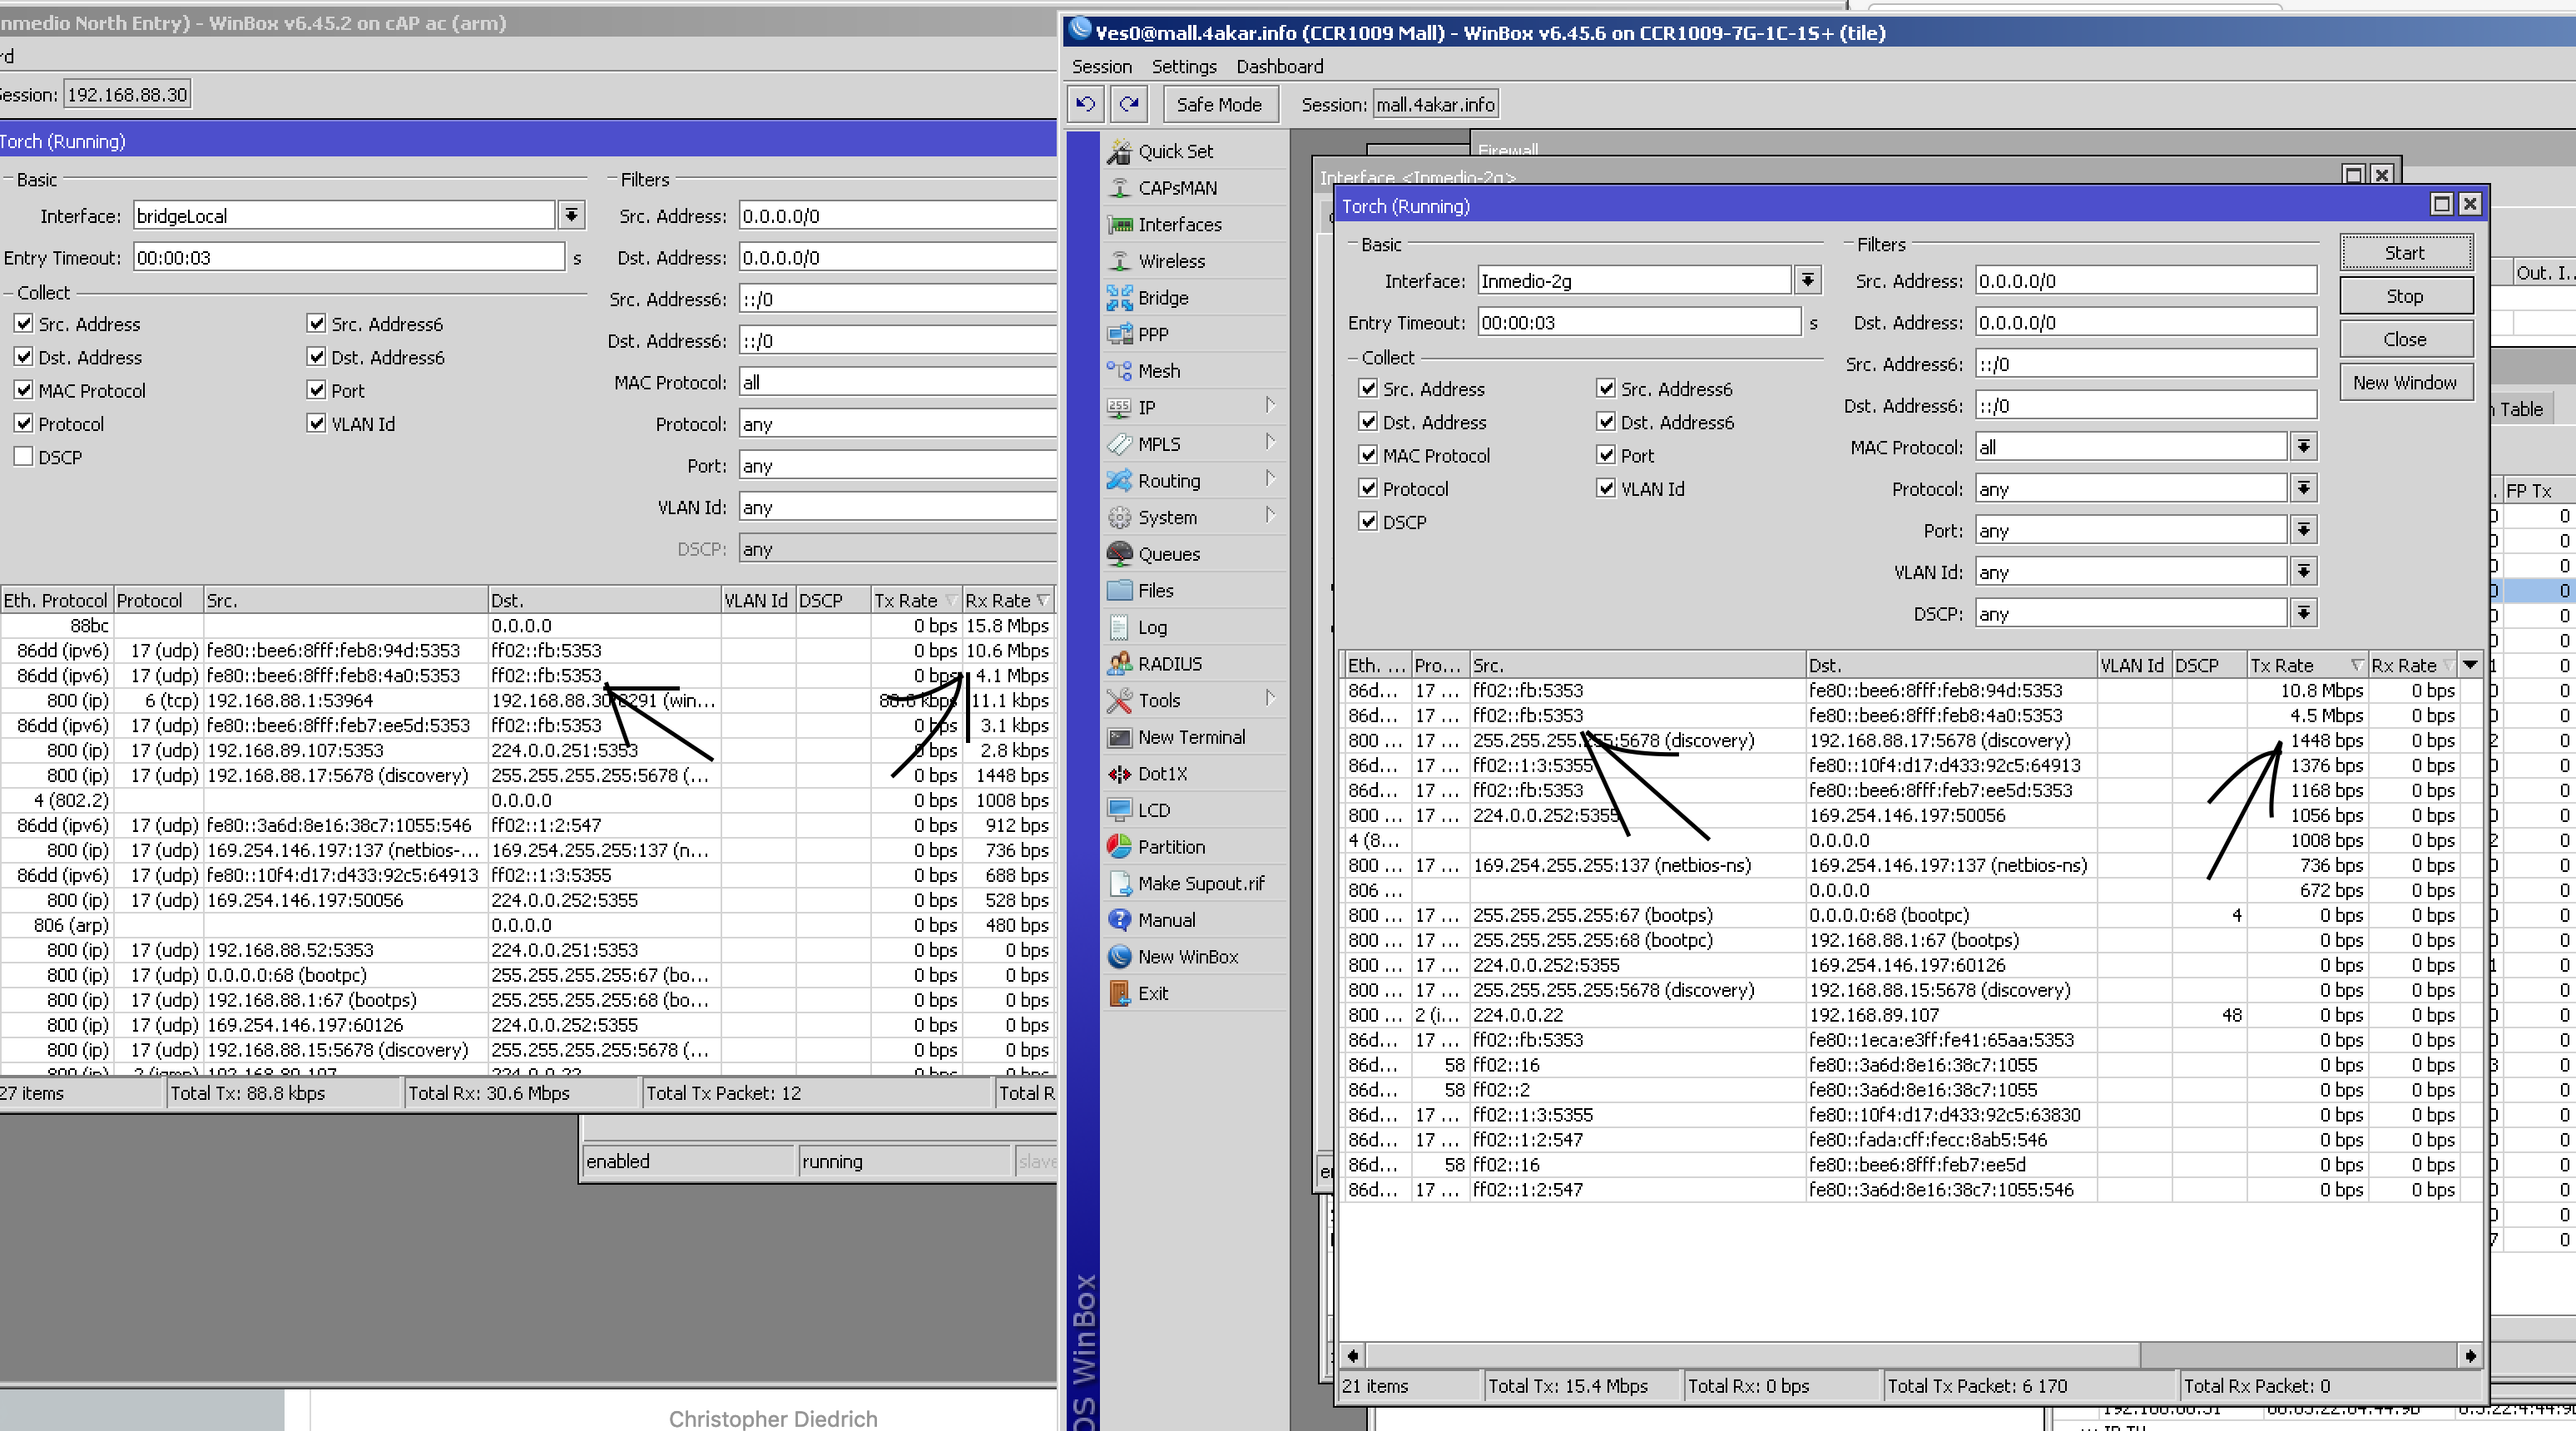This screenshot has width=2576, height=1431.
Task: Edit Src. Address filter in right Torch
Action: coord(2146,280)
